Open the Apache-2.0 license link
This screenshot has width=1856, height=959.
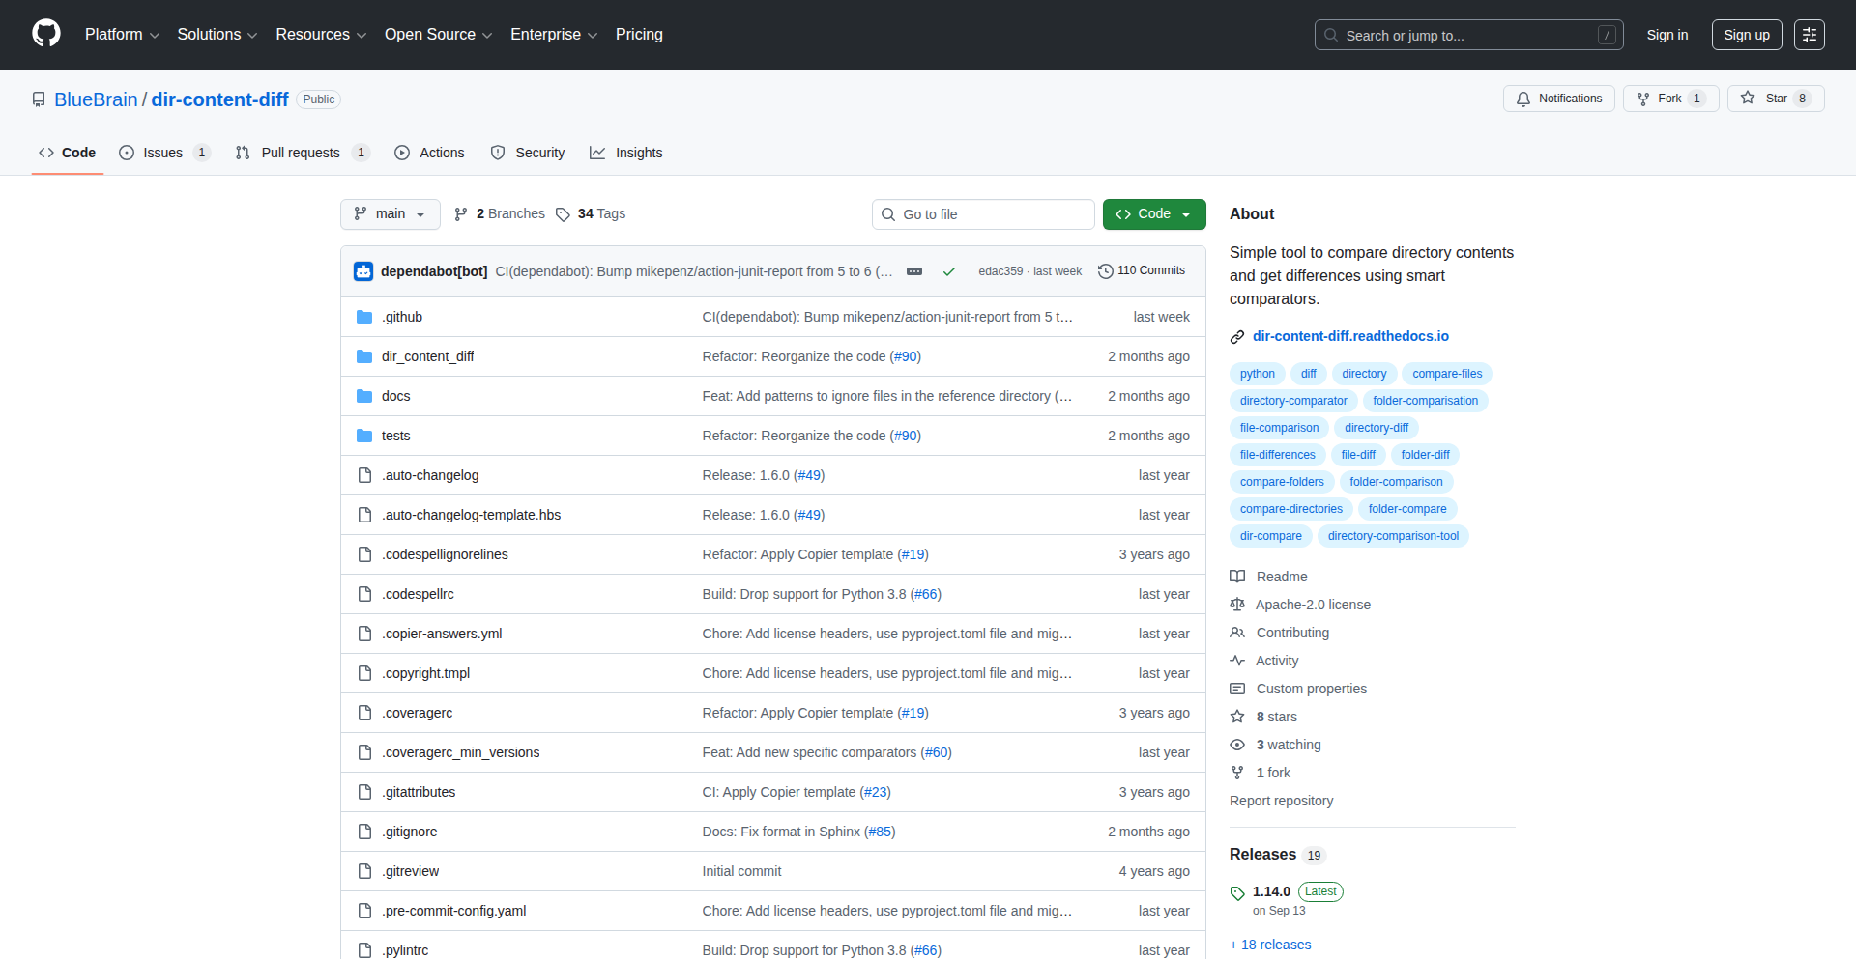coord(1312,605)
